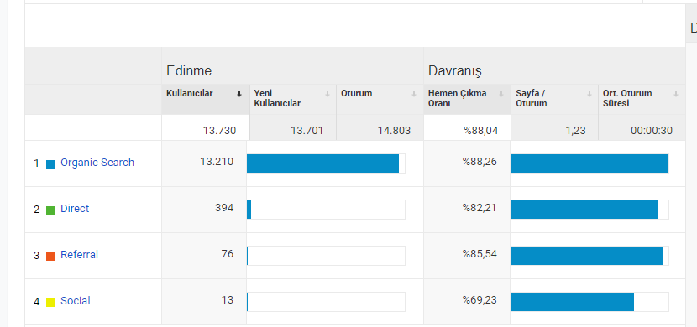Click Direct users value 394
The width and height of the screenshot is (697, 327).
[224, 208]
